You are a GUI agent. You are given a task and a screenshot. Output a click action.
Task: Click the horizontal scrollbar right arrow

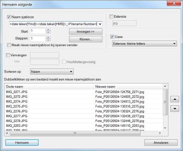160,133
